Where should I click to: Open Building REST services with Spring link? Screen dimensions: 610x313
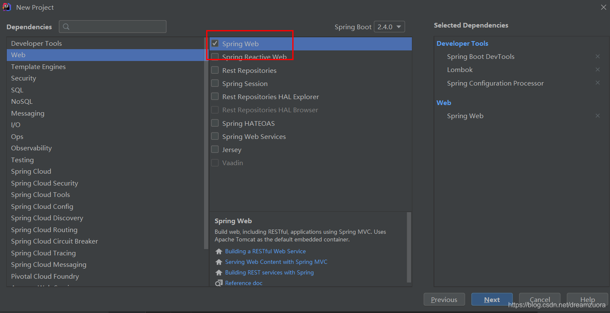click(x=269, y=272)
